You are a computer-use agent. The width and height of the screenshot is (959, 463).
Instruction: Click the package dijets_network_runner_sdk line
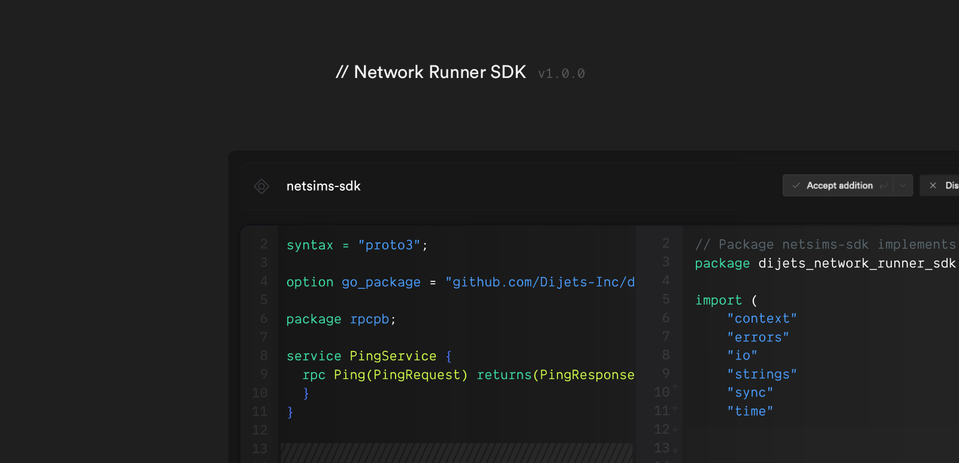click(x=825, y=264)
